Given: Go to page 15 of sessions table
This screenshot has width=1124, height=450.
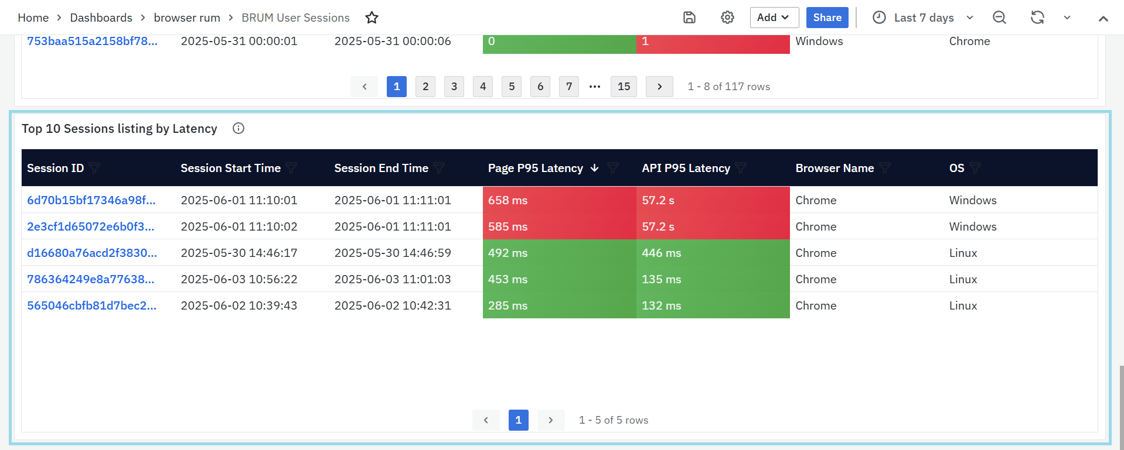Looking at the screenshot, I should pyautogui.click(x=624, y=87).
